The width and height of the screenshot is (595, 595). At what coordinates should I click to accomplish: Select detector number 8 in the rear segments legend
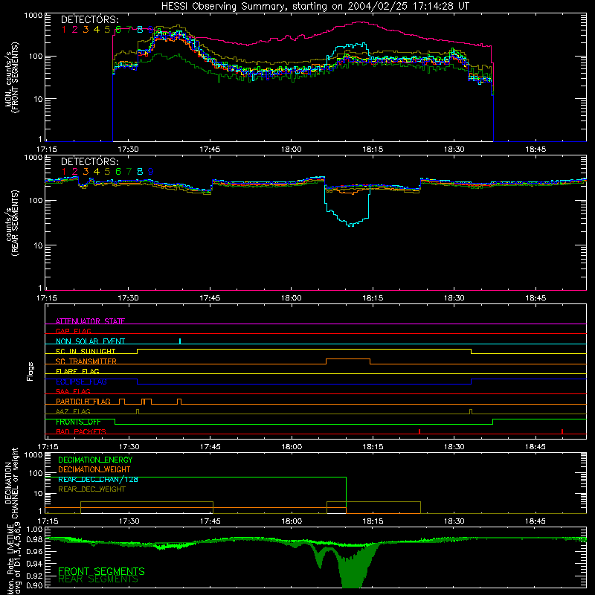pyautogui.click(x=140, y=172)
